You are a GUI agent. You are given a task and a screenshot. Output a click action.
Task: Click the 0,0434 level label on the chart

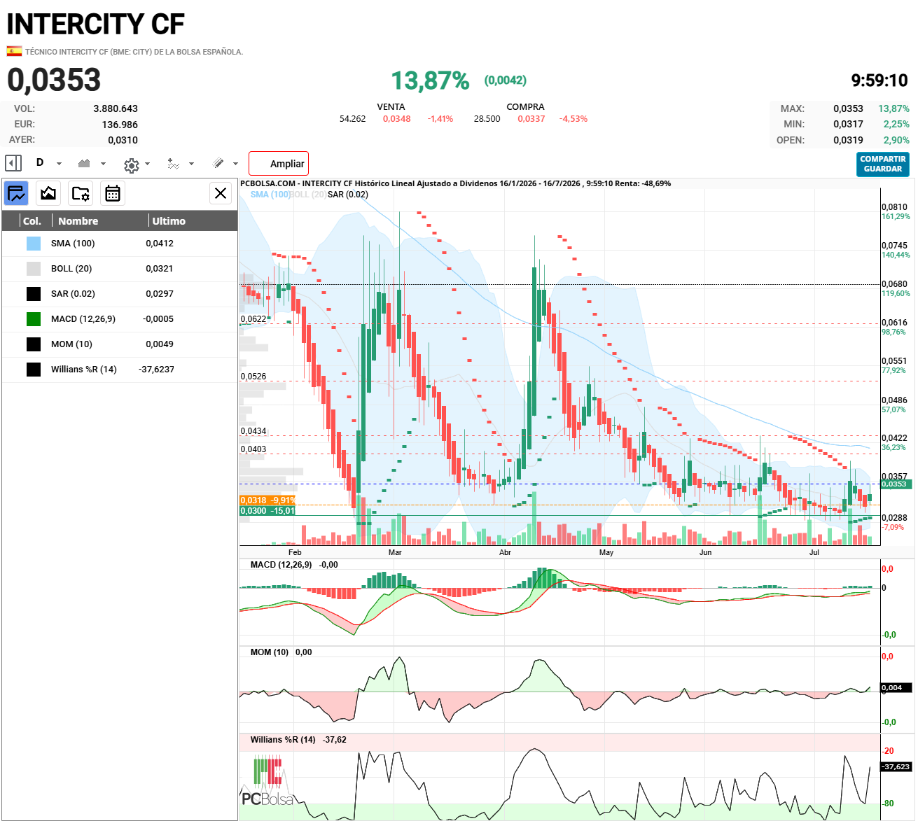click(x=253, y=431)
